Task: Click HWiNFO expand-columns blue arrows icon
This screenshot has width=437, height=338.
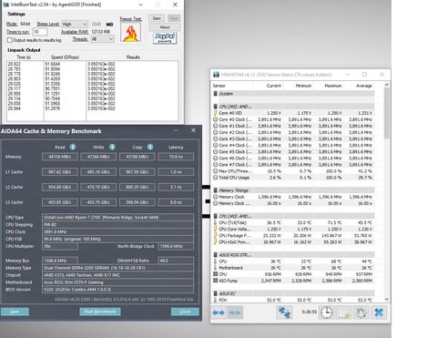Action: pyautogui.click(x=218, y=312)
